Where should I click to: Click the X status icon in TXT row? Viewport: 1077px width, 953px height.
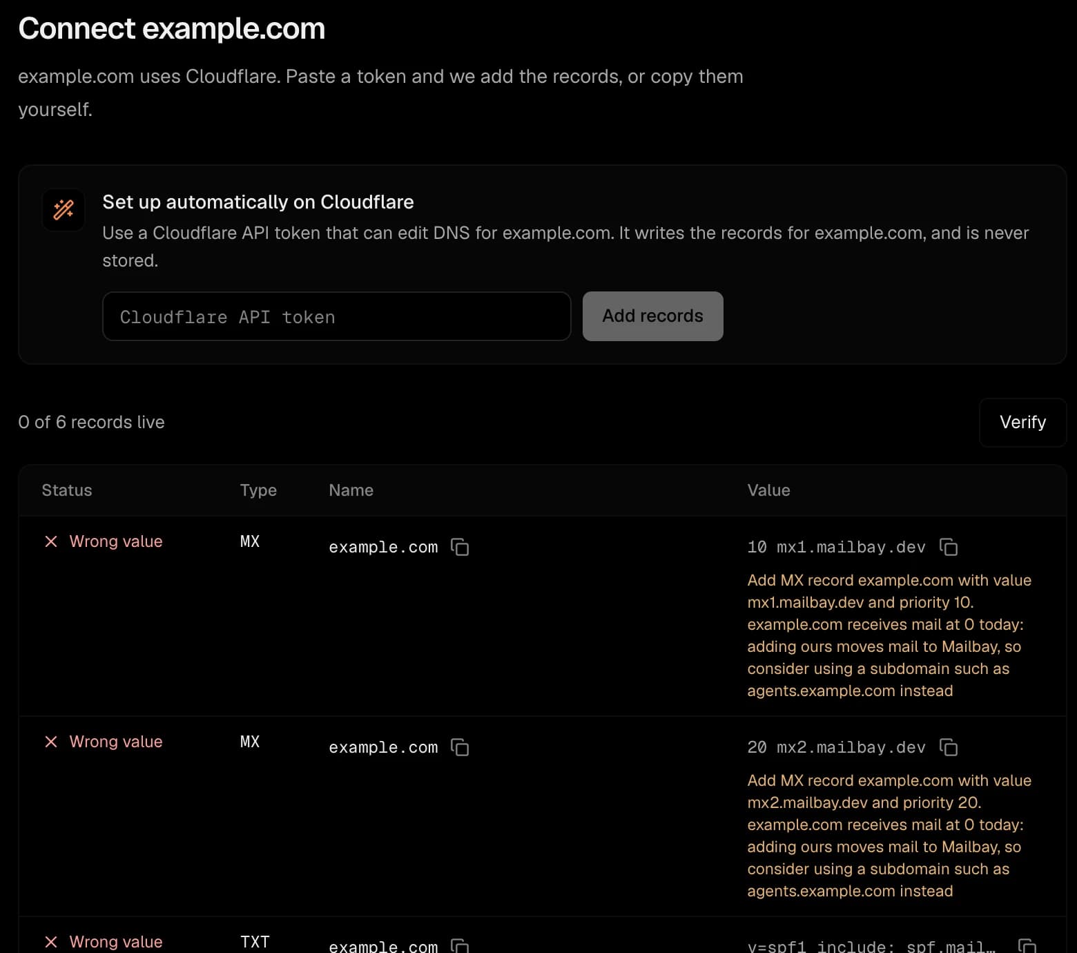pos(51,942)
